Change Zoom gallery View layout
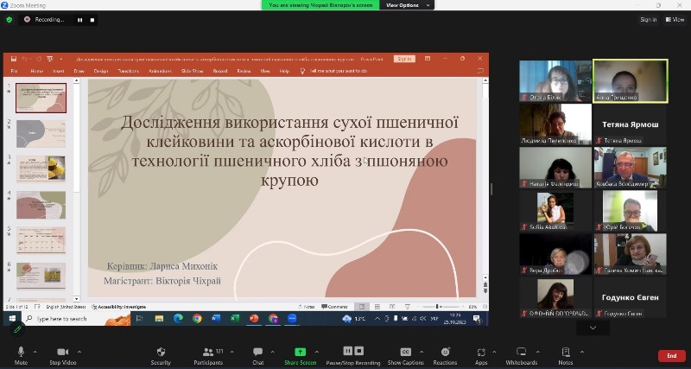Screen dimensions: 691x369 pyautogui.click(x=675, y=19)
